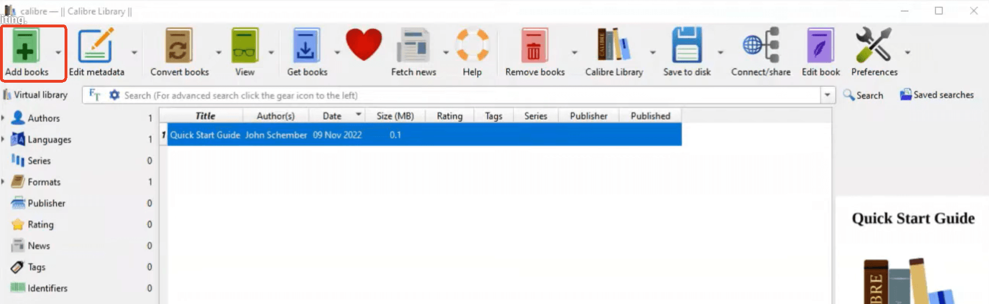Open the View dropdown arrow
Screen dimensions: 989x304
click(x=271, y=52)
